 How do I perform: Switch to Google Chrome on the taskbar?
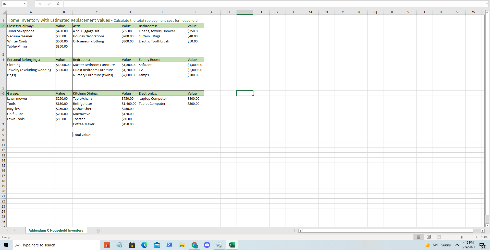[194, 245]
